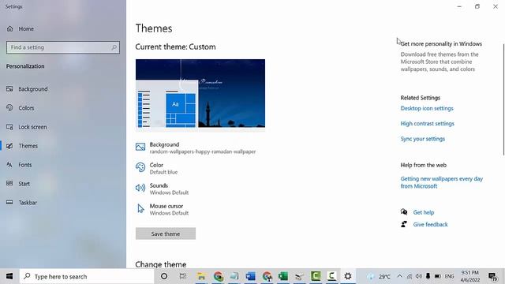
Task: Open the network Wi-Fi tray icon
Action: tap(410, 276)
